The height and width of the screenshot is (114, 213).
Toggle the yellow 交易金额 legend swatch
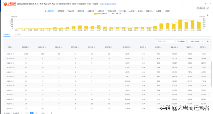click(95, 14)
